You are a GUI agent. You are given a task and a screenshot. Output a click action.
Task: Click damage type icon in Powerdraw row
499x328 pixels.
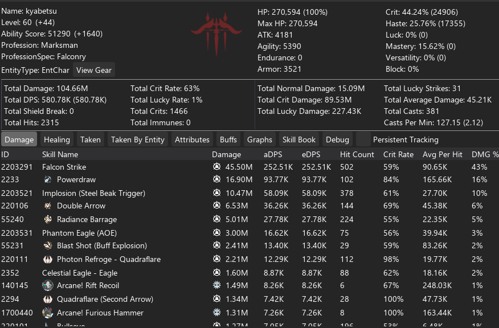pyautogui.click(x=216, y=179)
